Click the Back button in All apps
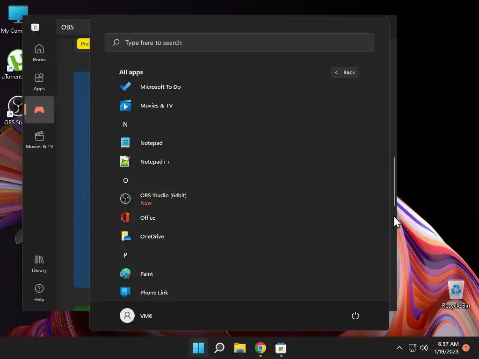The width and height of the screenshot is (479, 359). pyautogui.click(x=345, y=72)
